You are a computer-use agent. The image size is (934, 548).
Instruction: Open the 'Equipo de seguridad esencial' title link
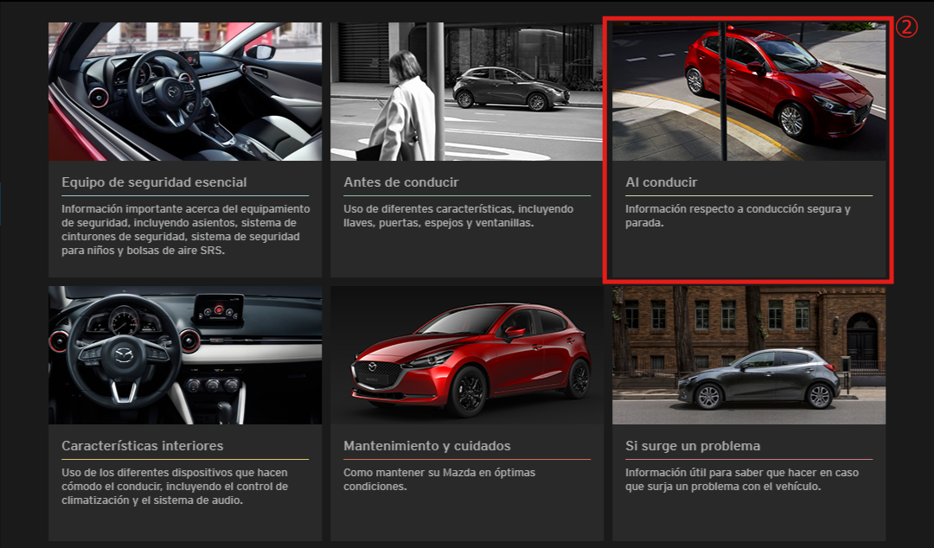coord(154,182)
